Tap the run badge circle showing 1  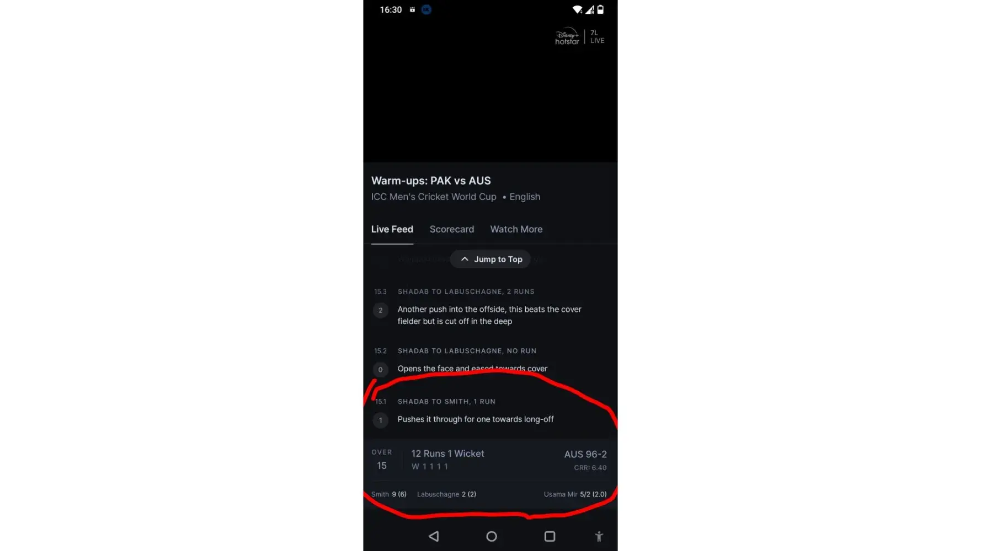click(x=380, y=420)
